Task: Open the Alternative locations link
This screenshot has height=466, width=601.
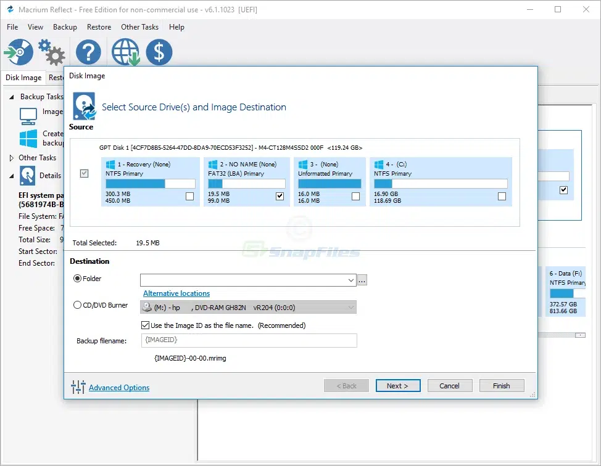Action: point(176,293)
